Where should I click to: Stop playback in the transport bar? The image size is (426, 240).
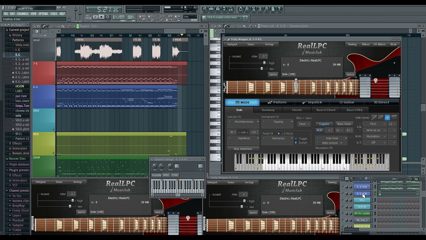102,17
